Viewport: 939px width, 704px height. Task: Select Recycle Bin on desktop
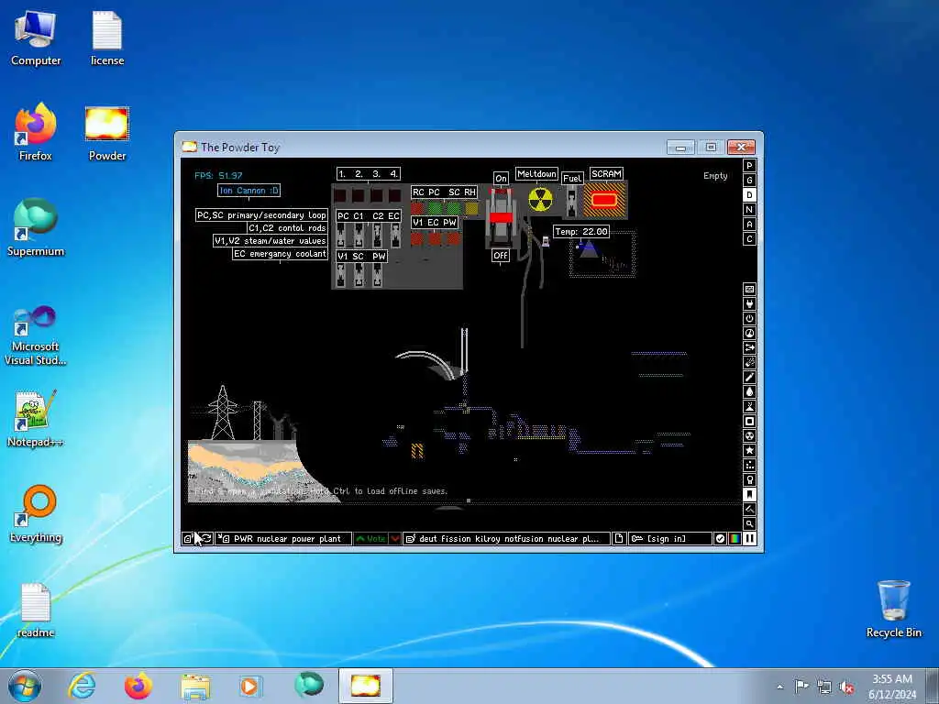click(x=893, y=609)
